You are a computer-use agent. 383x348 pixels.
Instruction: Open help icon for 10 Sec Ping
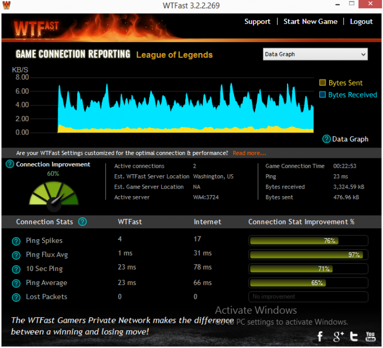point(16,270)
